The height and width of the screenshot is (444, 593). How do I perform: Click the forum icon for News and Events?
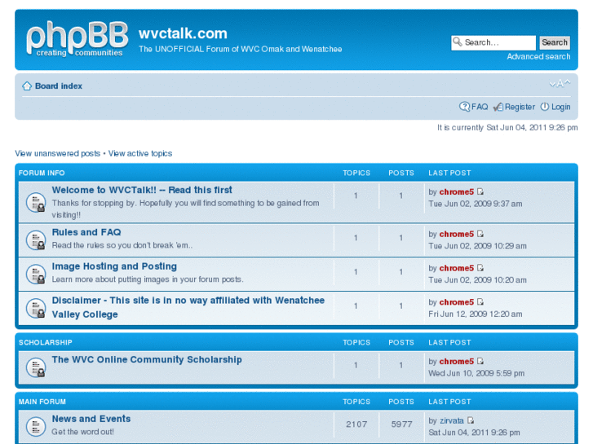36,426
